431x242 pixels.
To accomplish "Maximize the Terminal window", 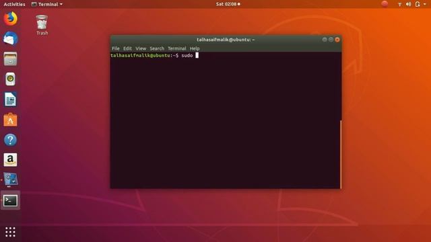I will point(331,40).
